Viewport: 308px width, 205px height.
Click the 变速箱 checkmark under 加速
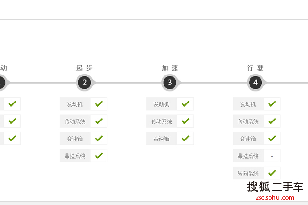(x=185, y=138)
